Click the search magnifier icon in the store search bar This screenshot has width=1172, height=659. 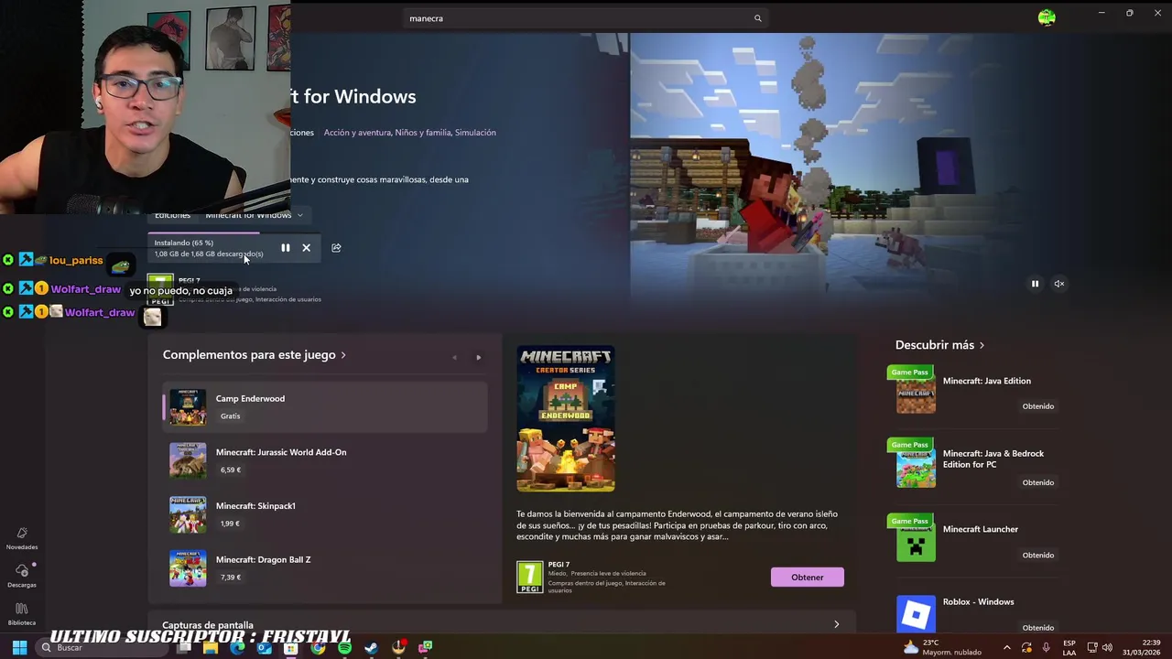757,18
